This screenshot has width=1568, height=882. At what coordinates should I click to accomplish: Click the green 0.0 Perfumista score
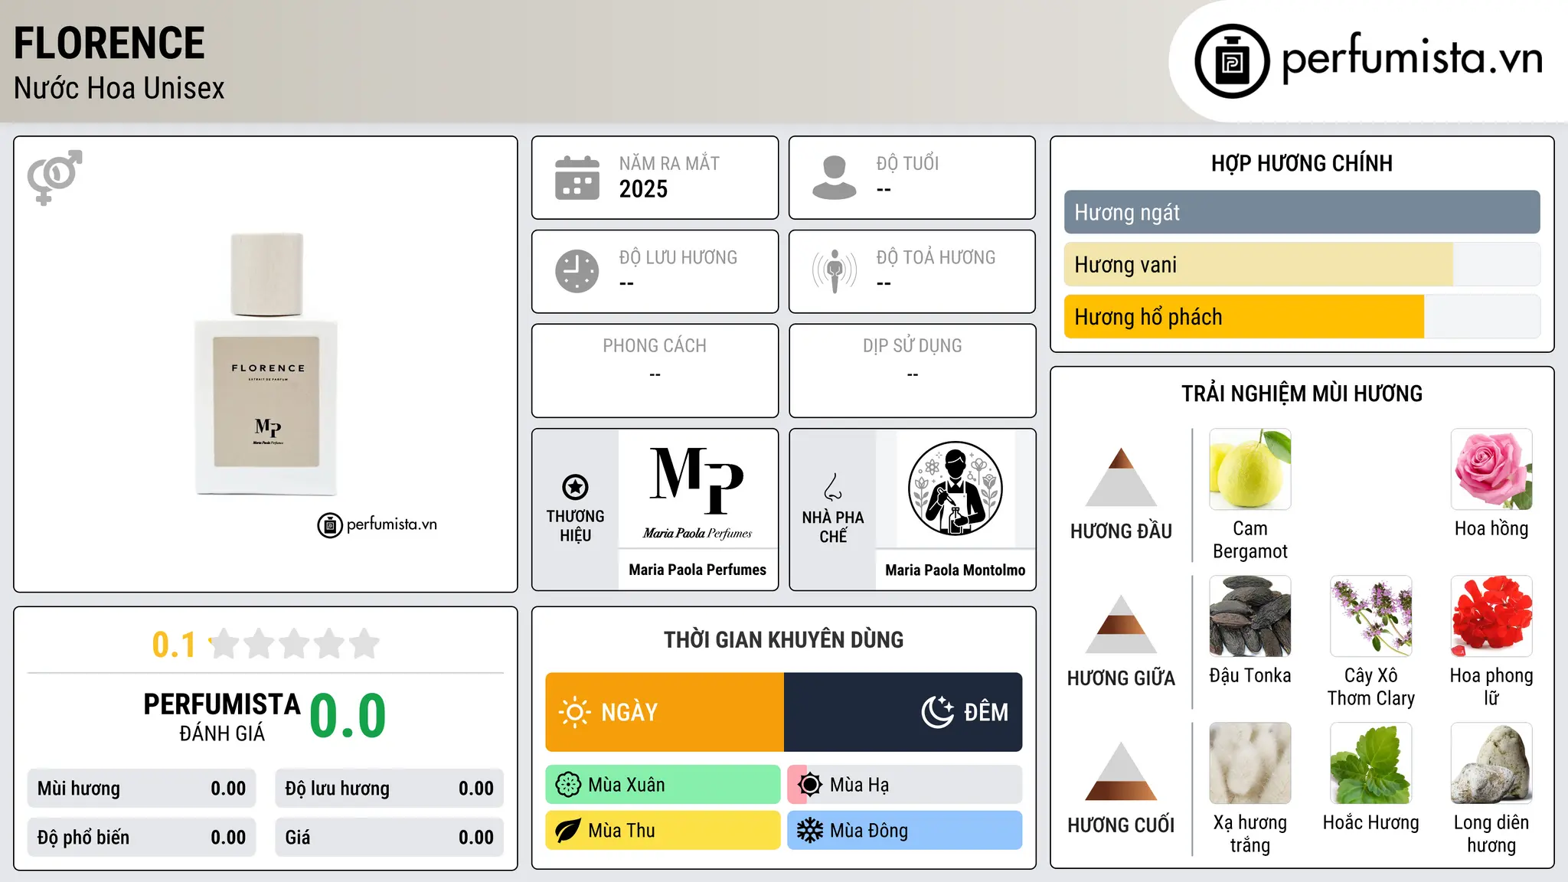348,716
